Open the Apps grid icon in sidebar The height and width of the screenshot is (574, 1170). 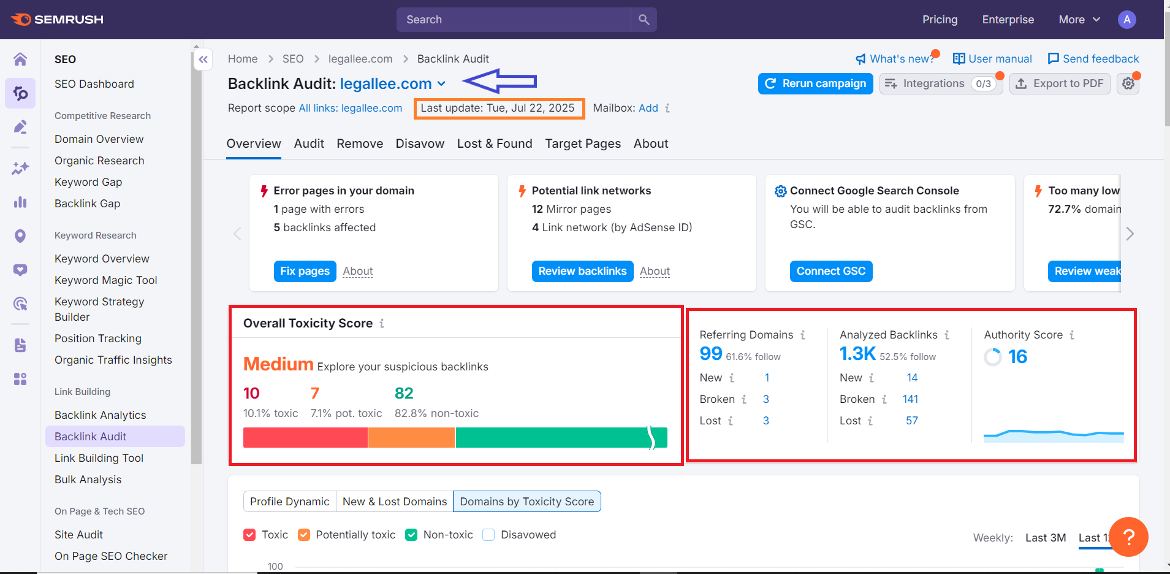click(x=20, y=379)
